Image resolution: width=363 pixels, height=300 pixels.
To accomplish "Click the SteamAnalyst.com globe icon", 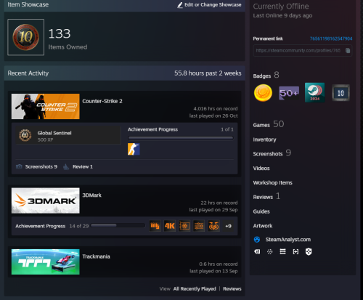I will click(257, 240).
